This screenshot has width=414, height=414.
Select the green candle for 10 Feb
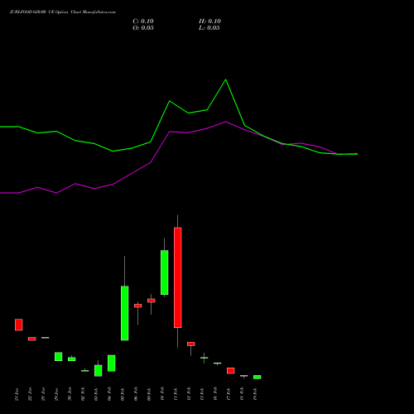(x=165, y=272)
